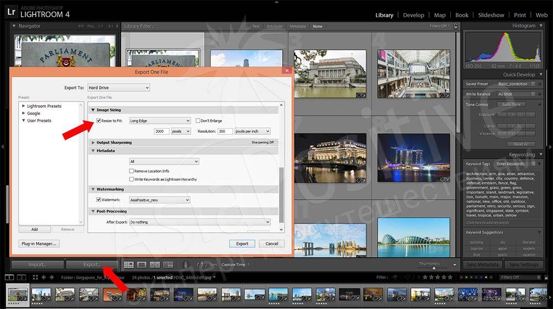Image resolution: width=553 pixels, height=309 pixels.
Task: Open Compare view (XY) icon
Action: [155, 264]
